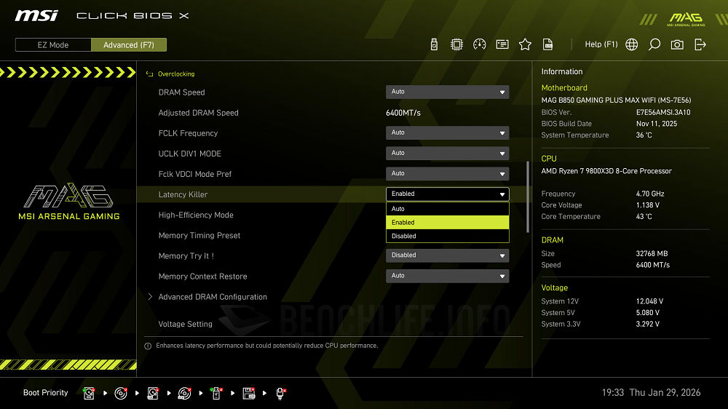This screenshot has width=728, height=409.
Task: Select the network plug boot device icon
Action: pos(281,393)
